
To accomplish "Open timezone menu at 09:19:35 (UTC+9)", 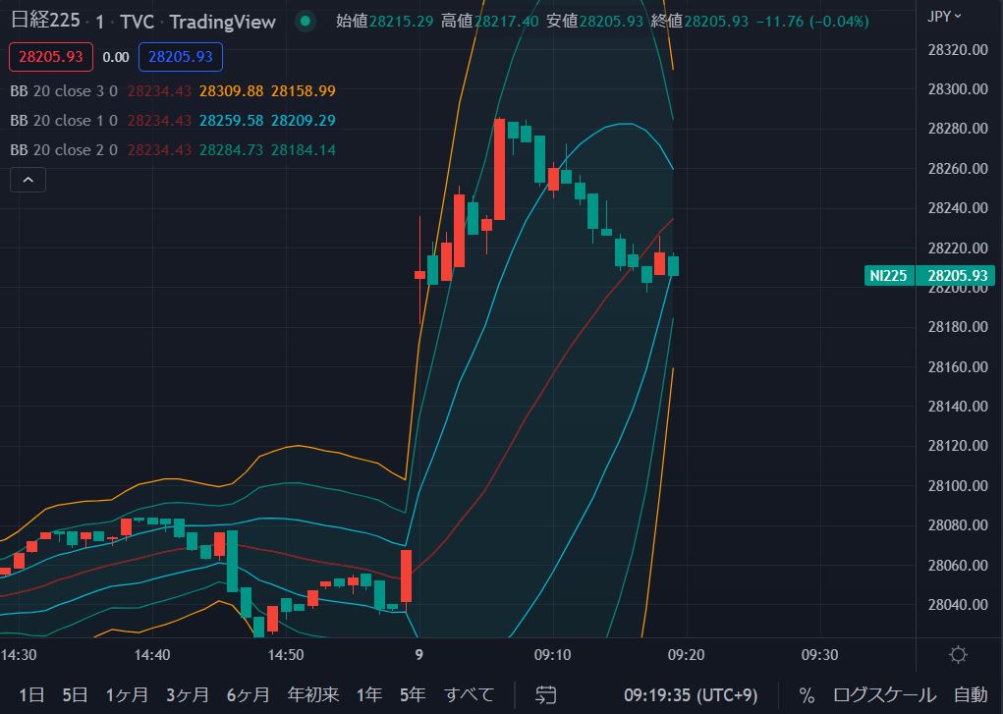I will 691,694.
